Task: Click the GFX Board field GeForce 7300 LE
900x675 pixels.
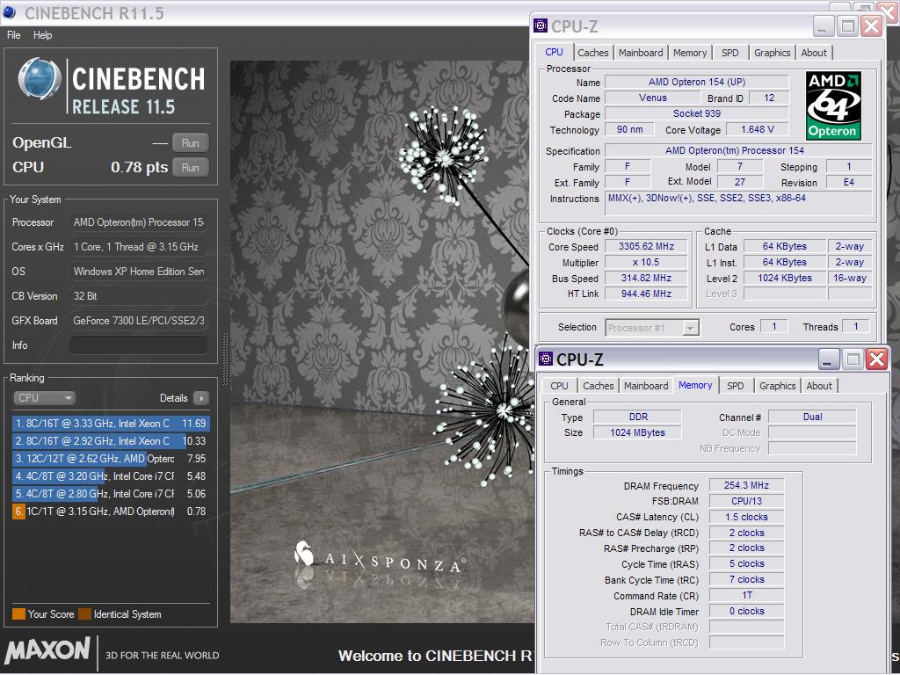Action: coord(138,321)
